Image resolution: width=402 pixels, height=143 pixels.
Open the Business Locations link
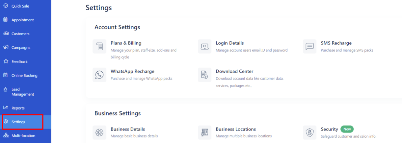click(236, 129)
